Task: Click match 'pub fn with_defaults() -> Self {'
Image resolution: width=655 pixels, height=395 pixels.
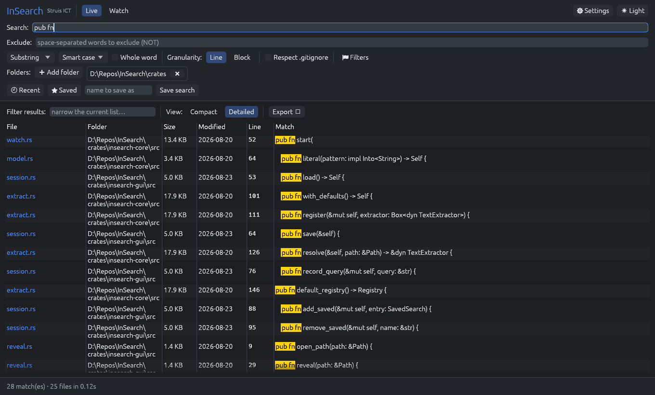Action: 327,196
